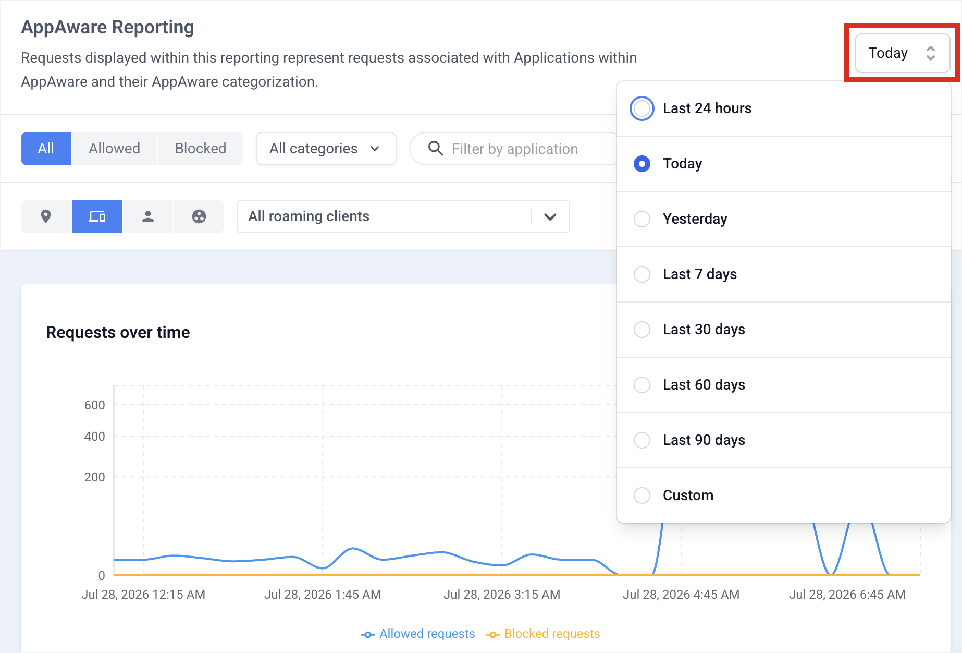This screenshot has width=962, height=653.
Task: Select the Custom date range option
Action: click(784, 495)
